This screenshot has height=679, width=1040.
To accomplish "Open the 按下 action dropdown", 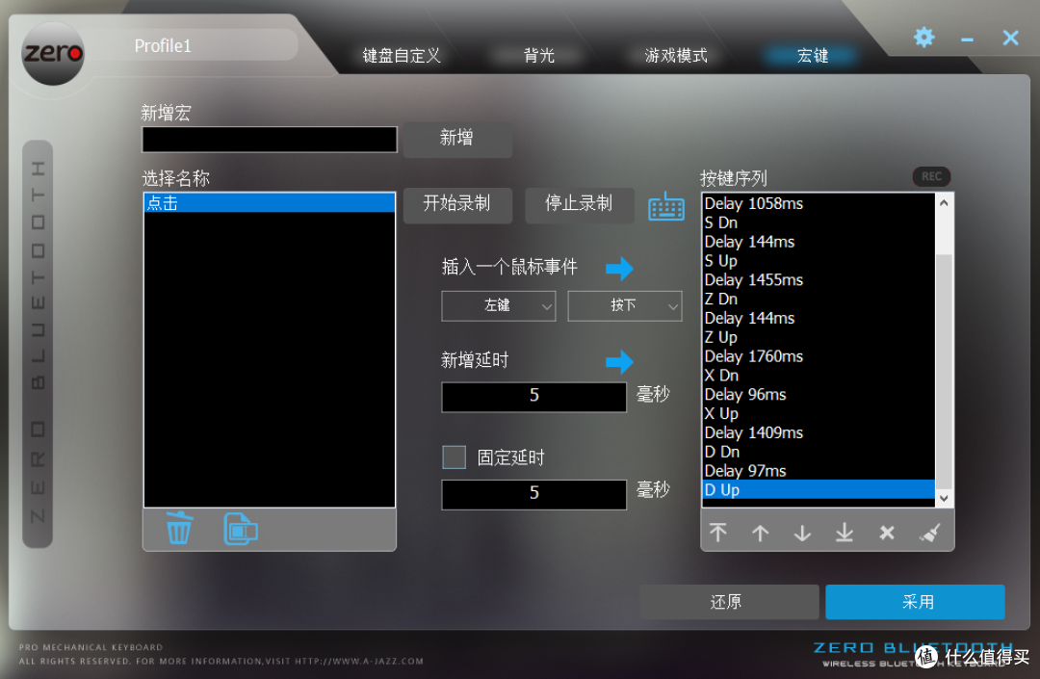I will pyautogui.click(x=625, y=305).
